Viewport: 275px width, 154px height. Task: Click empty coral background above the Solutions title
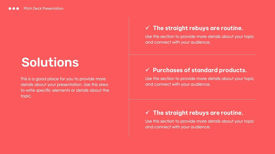[65, 34]
